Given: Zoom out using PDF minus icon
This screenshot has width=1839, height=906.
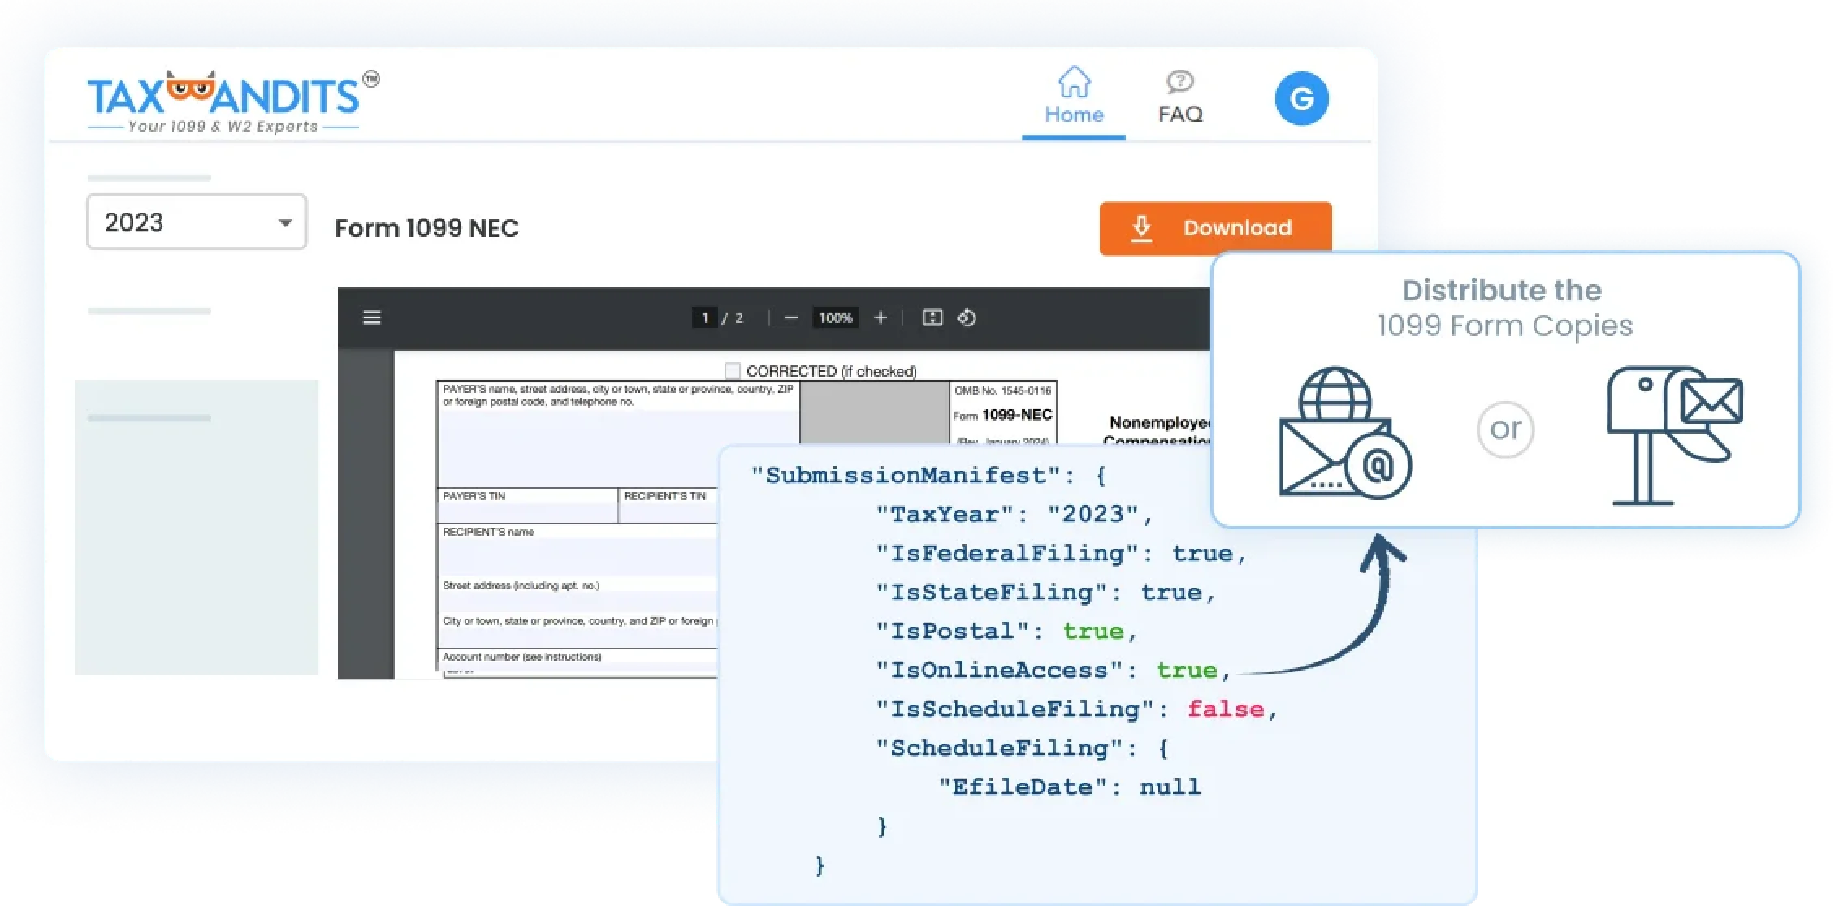Looking at the screenshot, I should (x=790, y=318).
